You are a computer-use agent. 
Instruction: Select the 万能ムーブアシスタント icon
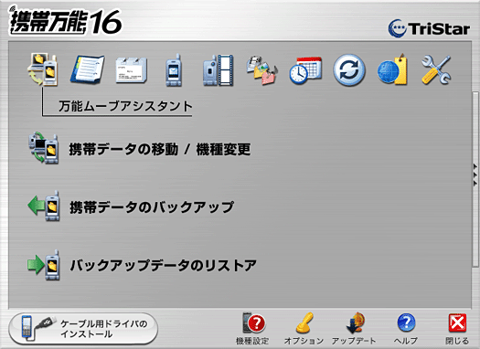(43, 69)
